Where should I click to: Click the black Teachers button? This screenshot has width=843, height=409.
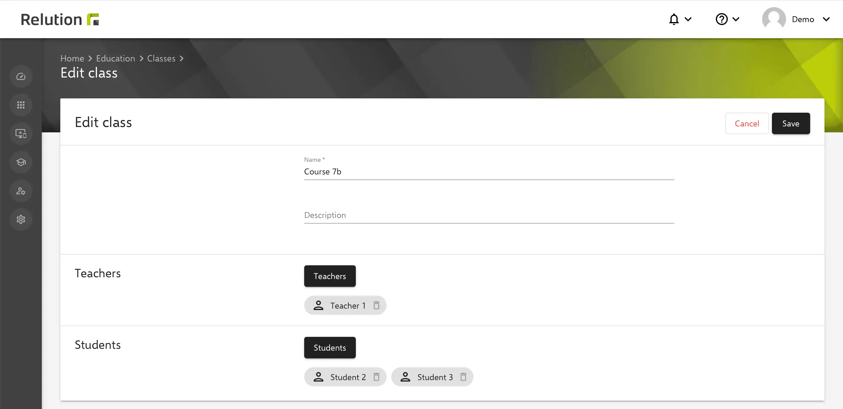click(x=330, y=276)
